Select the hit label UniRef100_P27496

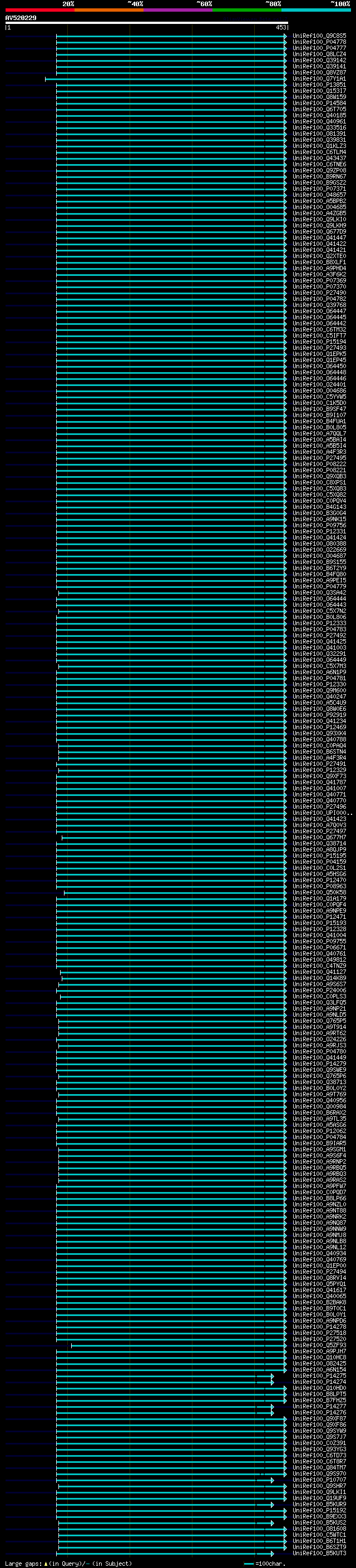click(319, 807)
